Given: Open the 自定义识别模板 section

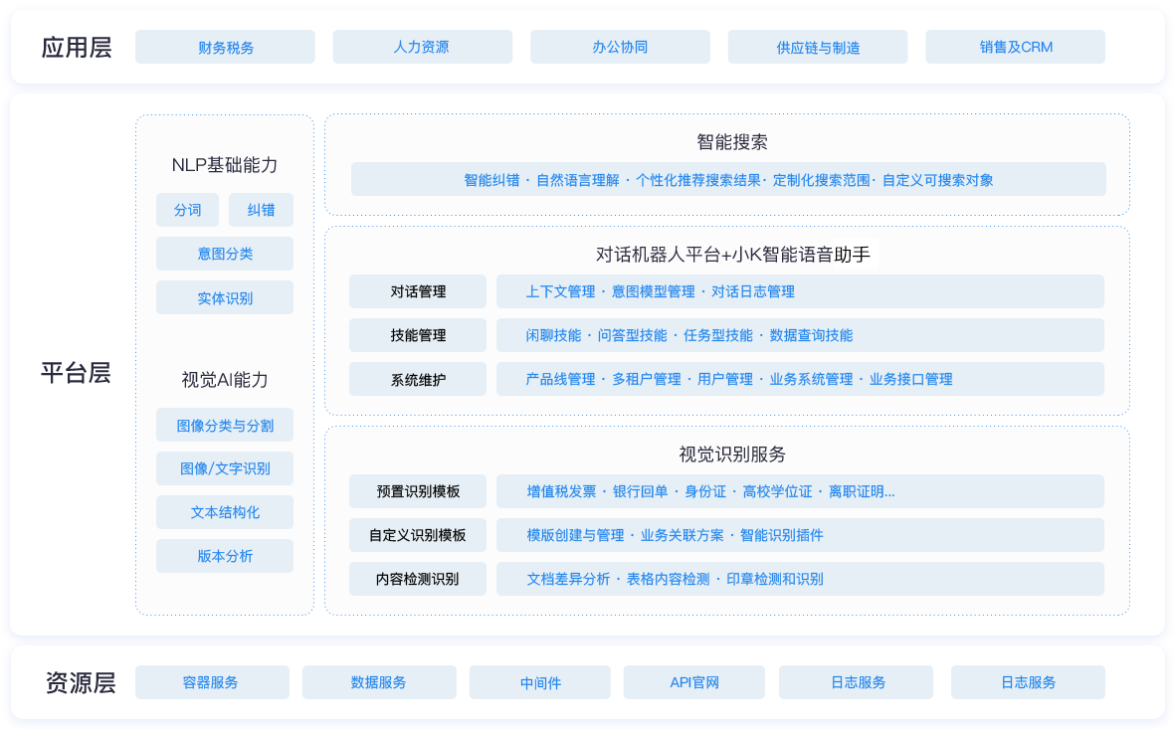Looking at the screenshot, I should click(417, 535).
